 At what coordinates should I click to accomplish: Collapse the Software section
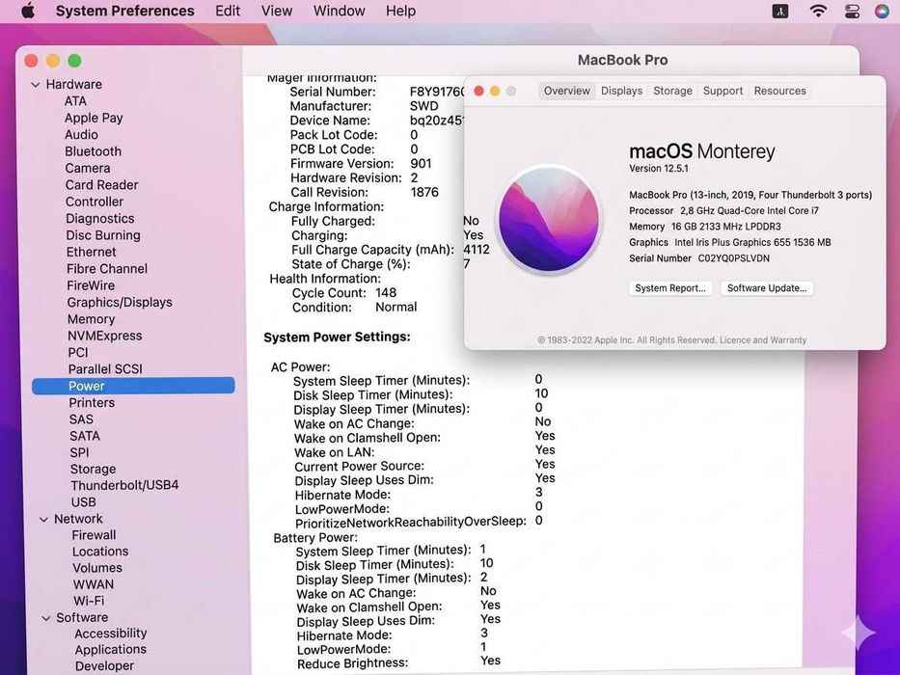point(46,618)
